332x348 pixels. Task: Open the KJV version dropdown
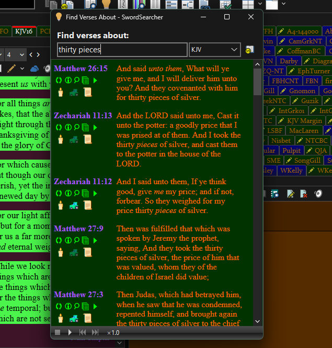(x=215, y=50)
